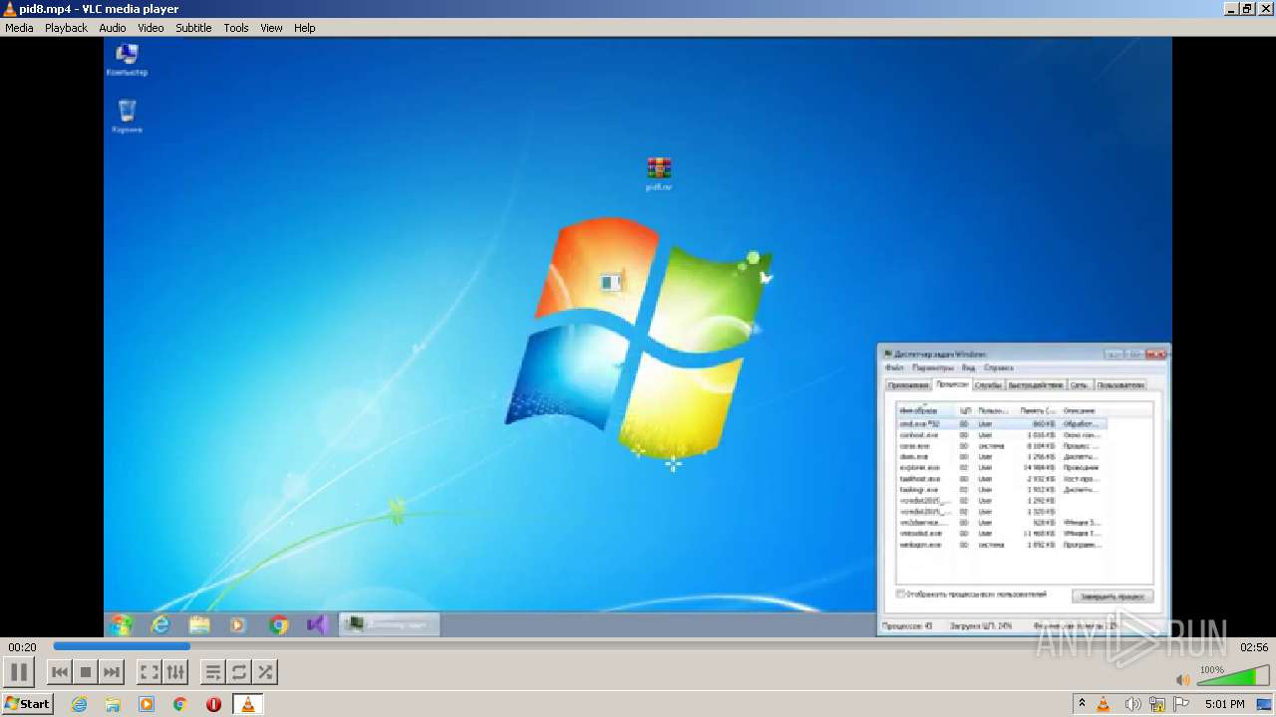Open the Help menu
This screenshot has width=1276, height=717.
pyautogui.click(x=305, y=28)
